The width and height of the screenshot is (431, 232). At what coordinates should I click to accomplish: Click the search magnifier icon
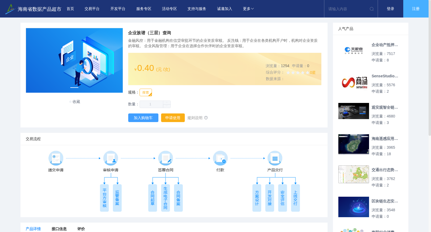(372, 9)
